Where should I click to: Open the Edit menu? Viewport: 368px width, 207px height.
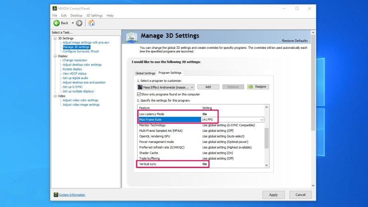64,15
